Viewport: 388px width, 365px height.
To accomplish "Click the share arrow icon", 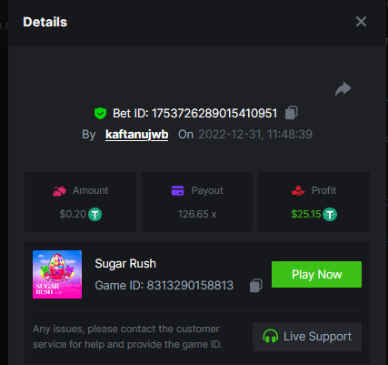I will coord(343,89).
